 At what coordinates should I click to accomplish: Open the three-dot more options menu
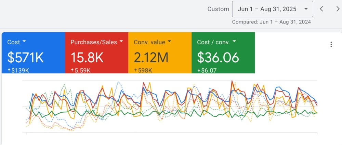point(331,45)
